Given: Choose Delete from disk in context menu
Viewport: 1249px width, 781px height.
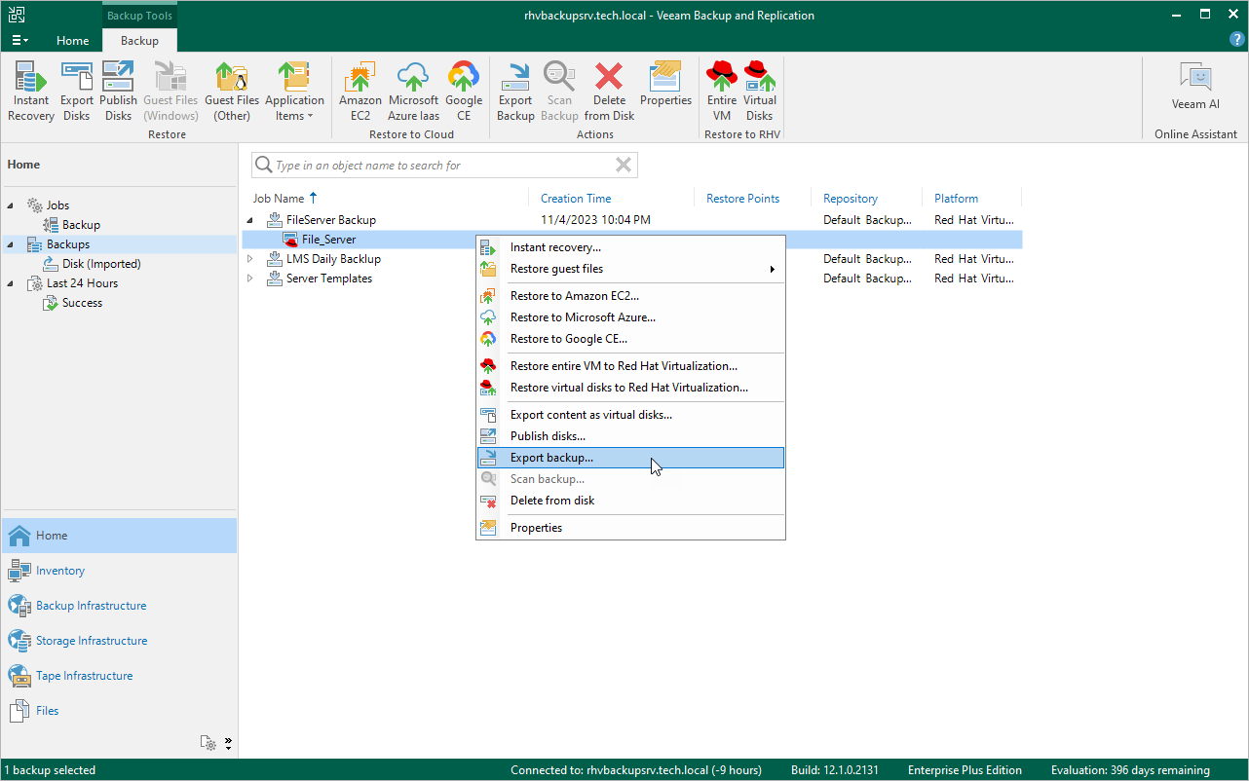Looking at the screenshot, I should coord(630,501).
